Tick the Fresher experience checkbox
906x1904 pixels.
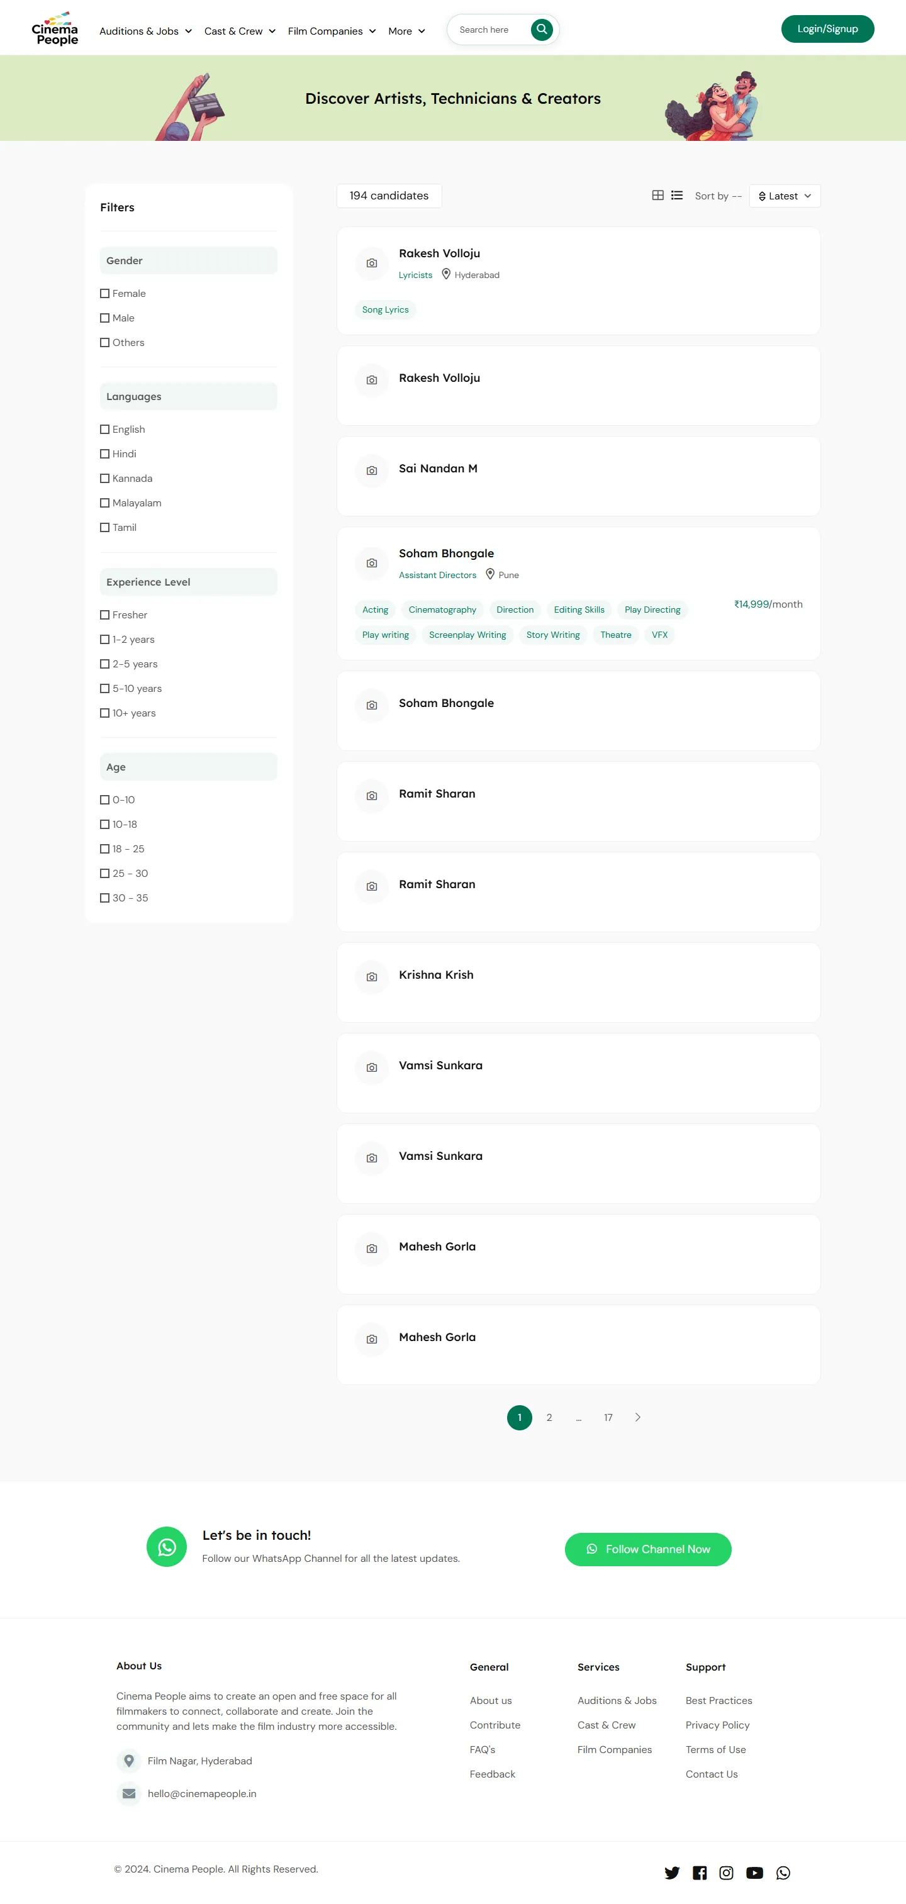[x=105, y=615]
